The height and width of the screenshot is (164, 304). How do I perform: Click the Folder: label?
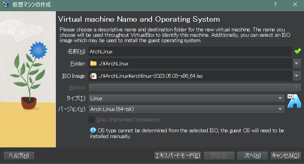point(78,63)
